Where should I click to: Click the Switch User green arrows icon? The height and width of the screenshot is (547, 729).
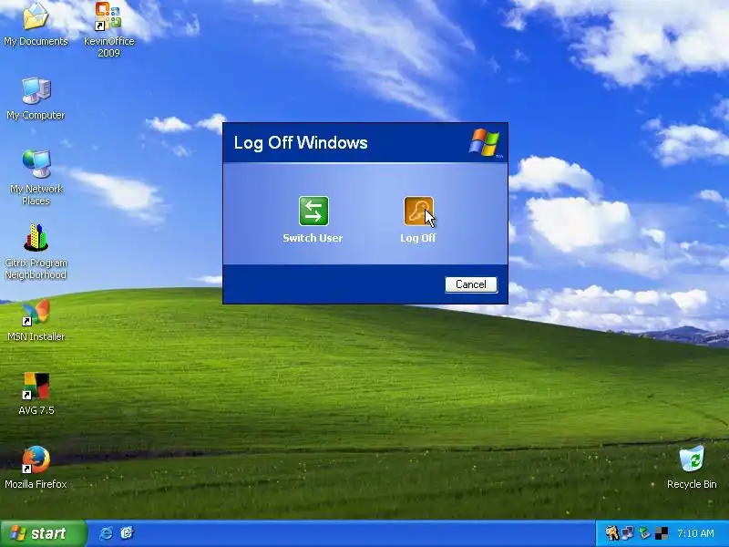pos(313,211)
